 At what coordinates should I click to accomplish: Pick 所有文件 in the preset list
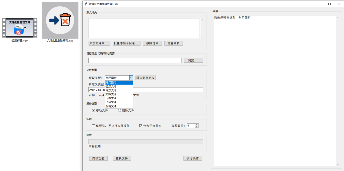111,106
